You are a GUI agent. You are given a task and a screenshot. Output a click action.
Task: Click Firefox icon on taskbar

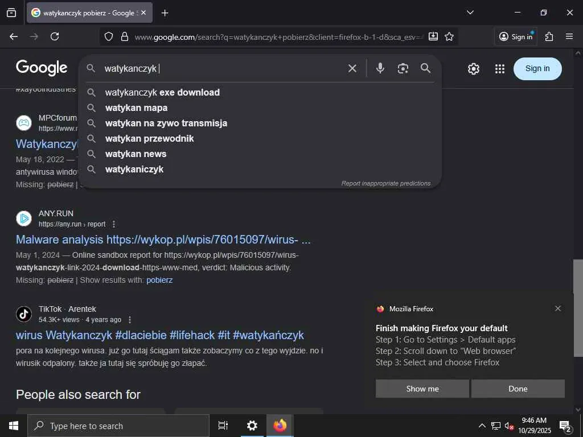point(280,426)
